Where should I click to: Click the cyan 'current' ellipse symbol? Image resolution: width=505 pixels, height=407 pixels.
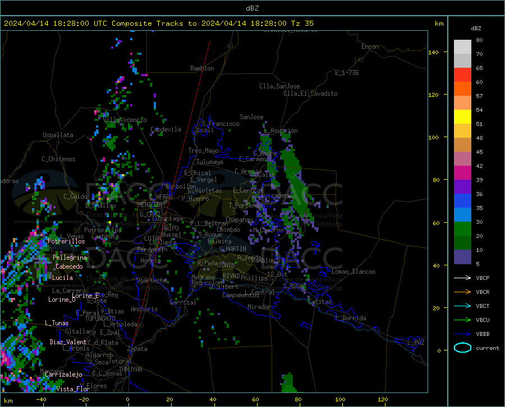pyautogui.click(x=462, y=348)
